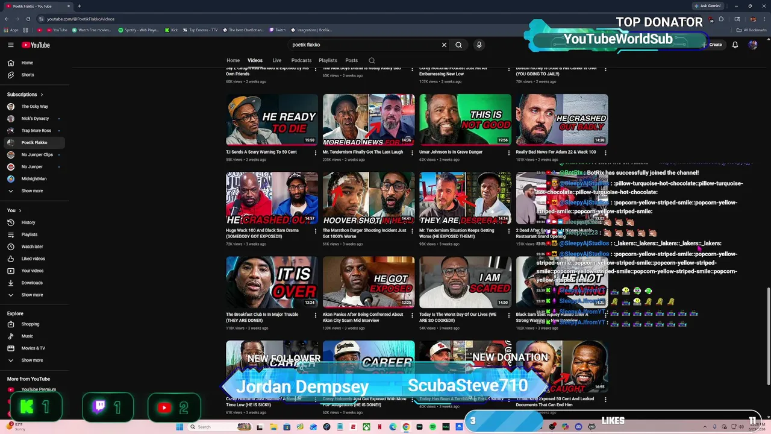Start voice search with the microphone icon
This screenshot has height=434, width=771.
tap(479, 45)
